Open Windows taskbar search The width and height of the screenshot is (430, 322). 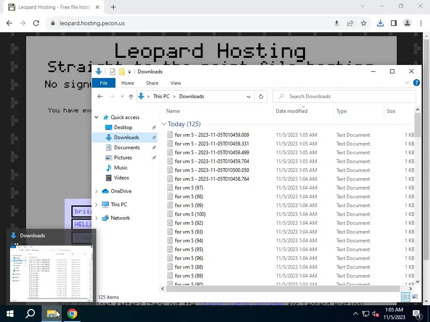click(30, 314)
